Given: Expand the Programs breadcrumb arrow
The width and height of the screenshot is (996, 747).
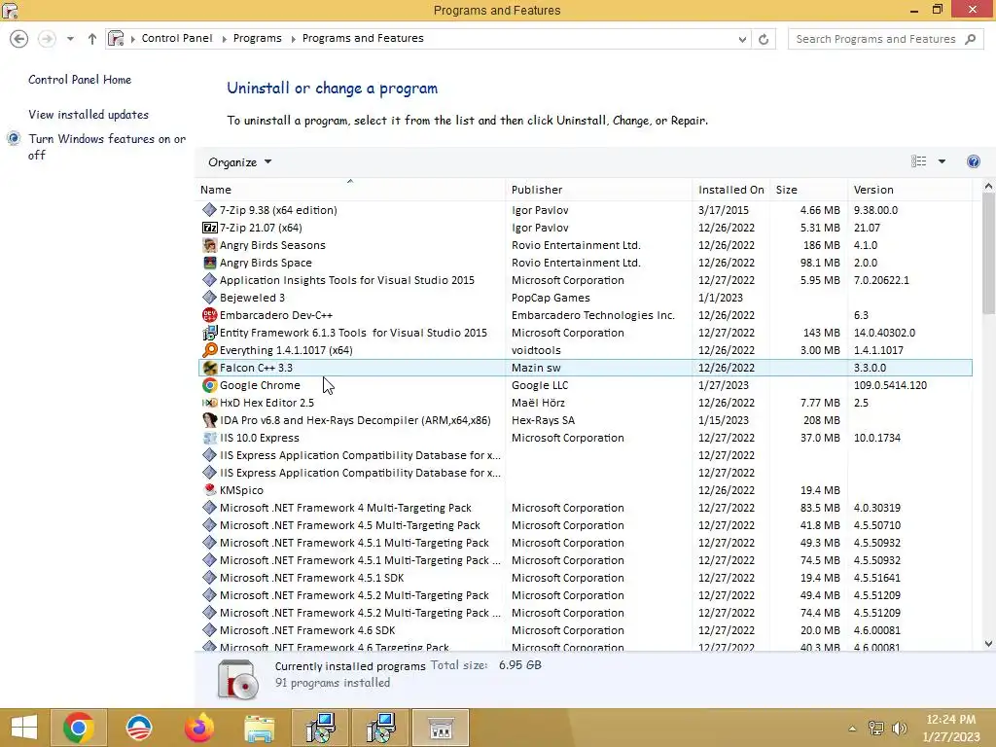Looking at the screenshot, I should point(294,39).
